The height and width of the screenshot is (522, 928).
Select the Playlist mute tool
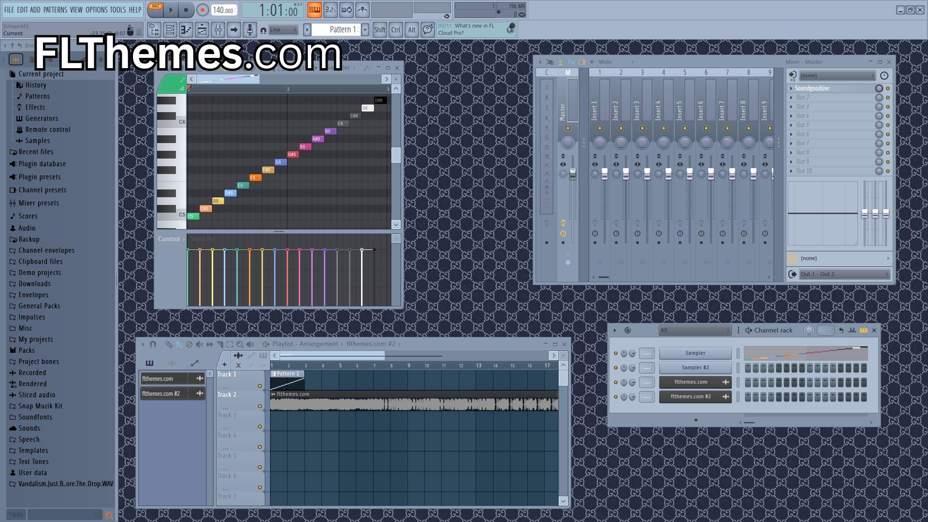coord(199,344)
